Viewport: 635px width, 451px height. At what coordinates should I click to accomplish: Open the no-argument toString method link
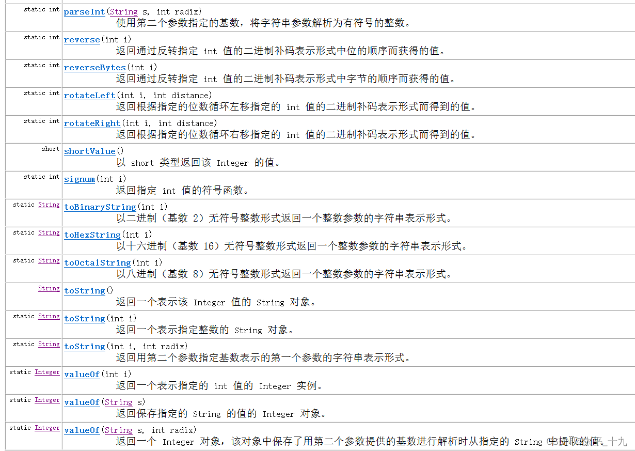coord(84,290)
